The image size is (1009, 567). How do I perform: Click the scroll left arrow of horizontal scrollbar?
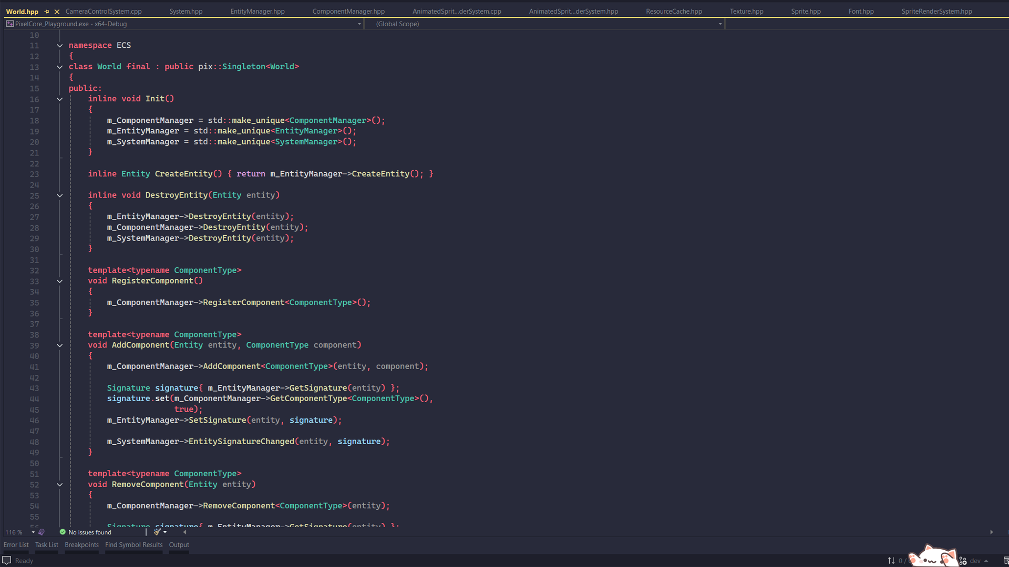184,532
